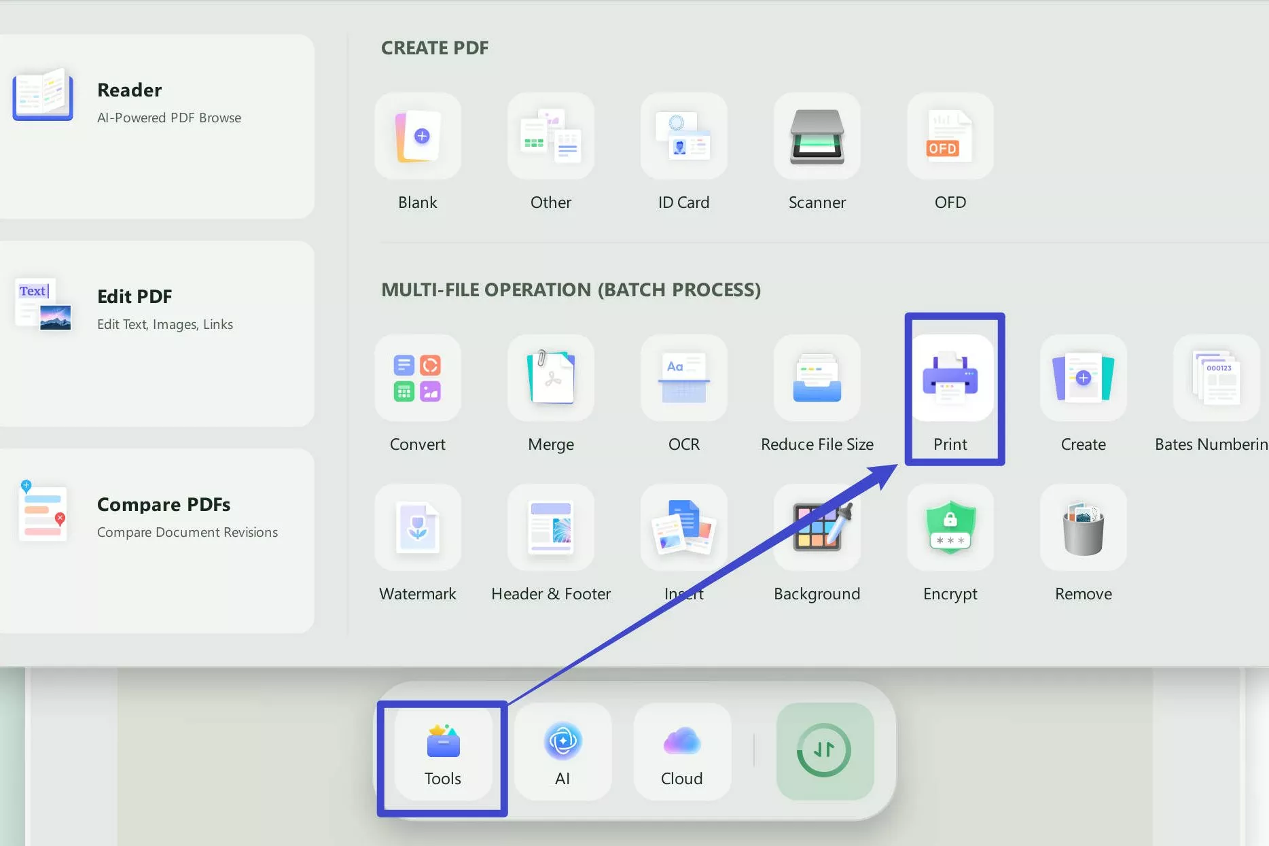This screenshot has width=1269, height=846.
Task: Open the batch Insert tool
Action: 684,527
